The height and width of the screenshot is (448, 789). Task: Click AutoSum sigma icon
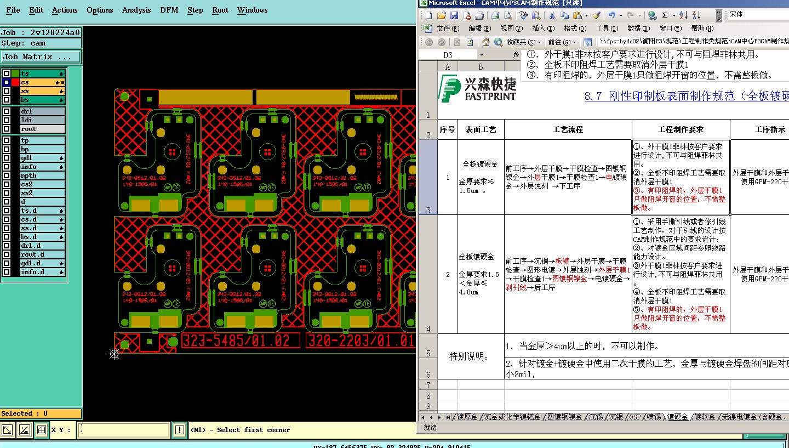coord(665,15)
